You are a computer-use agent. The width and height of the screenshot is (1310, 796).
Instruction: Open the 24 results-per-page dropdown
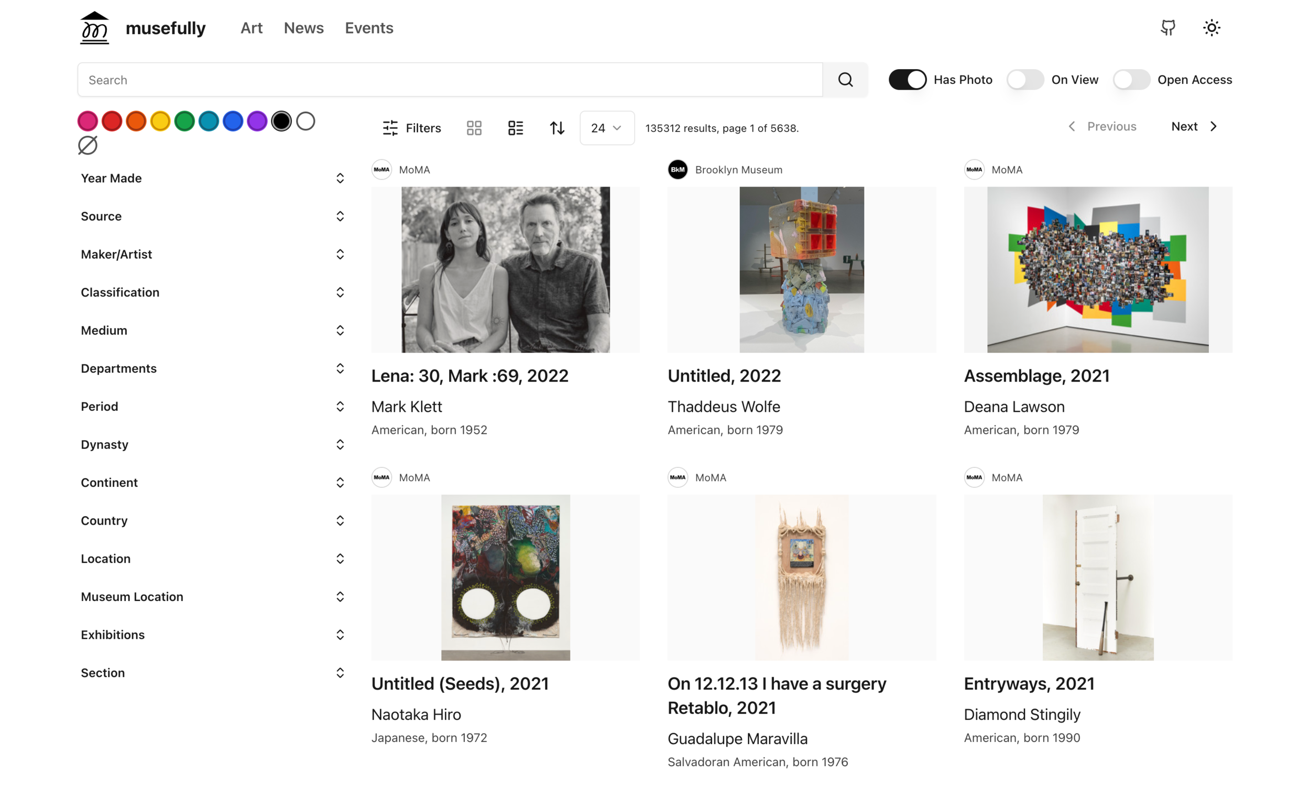(x=607, y=128)
